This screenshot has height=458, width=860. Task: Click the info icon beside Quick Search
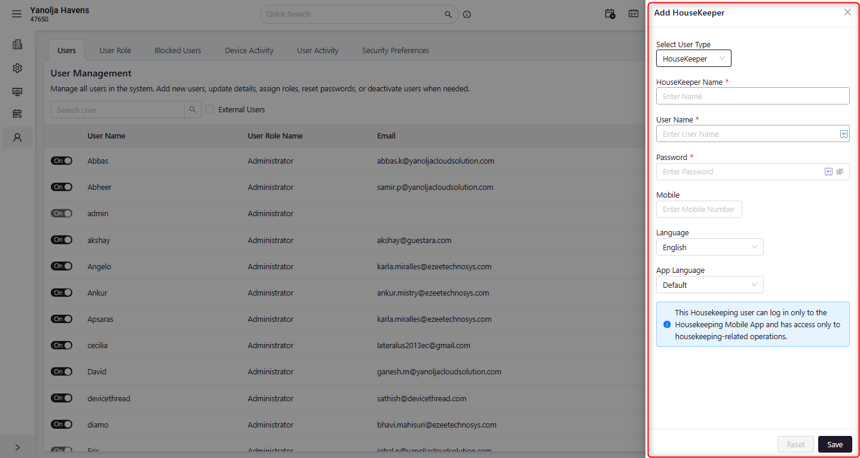coord(467,14)
